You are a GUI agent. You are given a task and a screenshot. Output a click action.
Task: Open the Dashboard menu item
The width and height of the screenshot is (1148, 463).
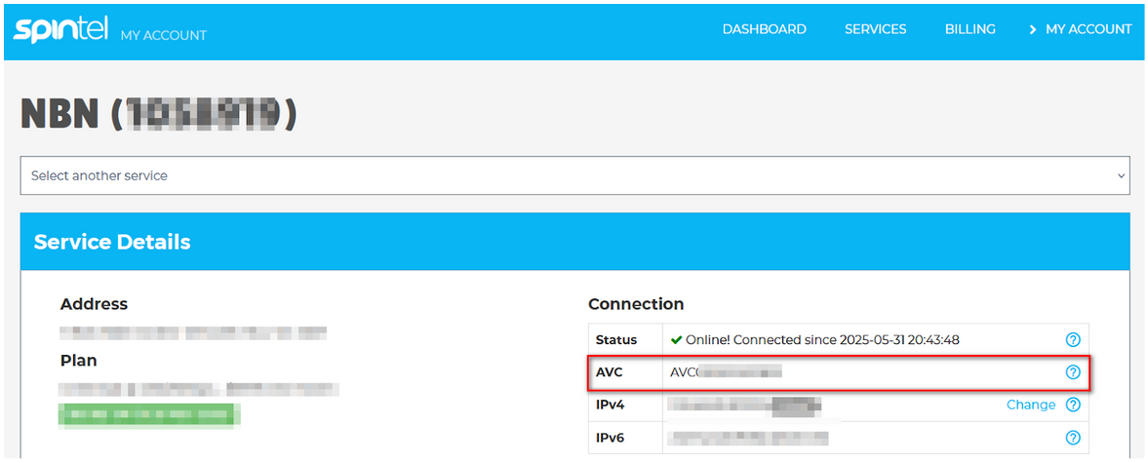765,29
